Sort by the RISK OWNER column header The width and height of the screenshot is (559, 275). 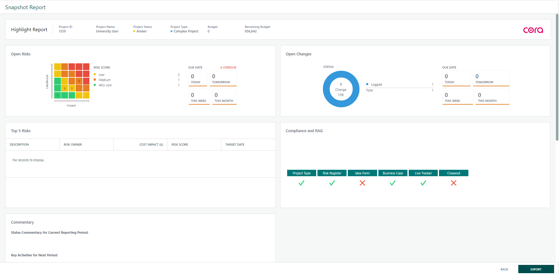pyautogui.click(x=86, y=145)
